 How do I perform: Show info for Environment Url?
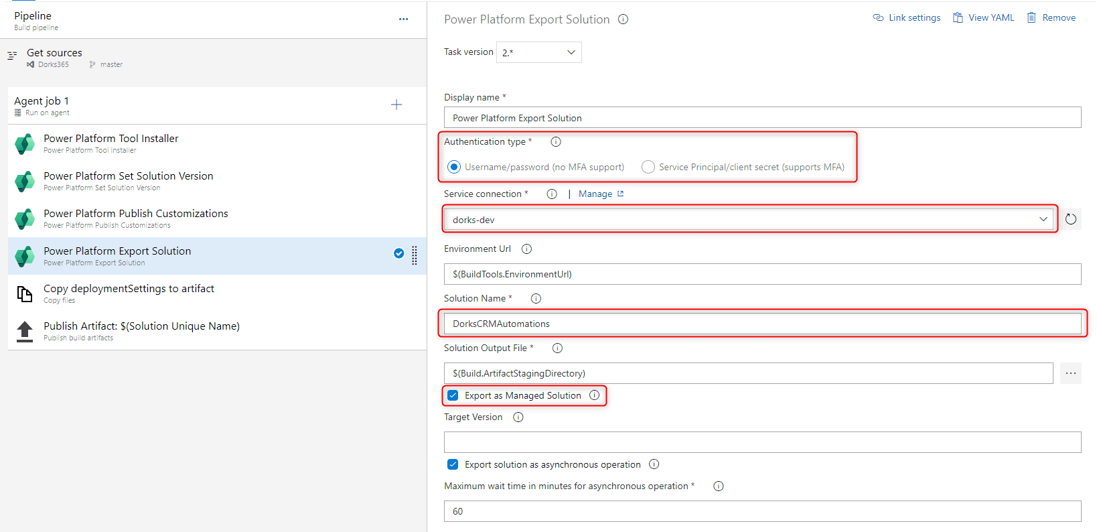click(x=527, y=249)
